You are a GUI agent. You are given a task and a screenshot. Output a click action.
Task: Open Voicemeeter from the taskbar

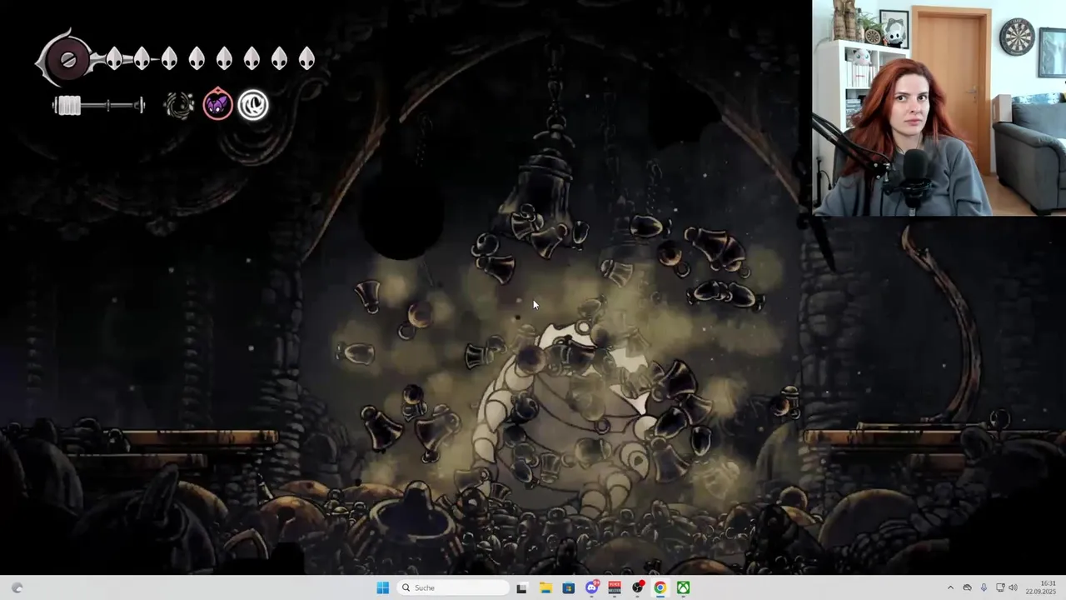tap(615, 587)
